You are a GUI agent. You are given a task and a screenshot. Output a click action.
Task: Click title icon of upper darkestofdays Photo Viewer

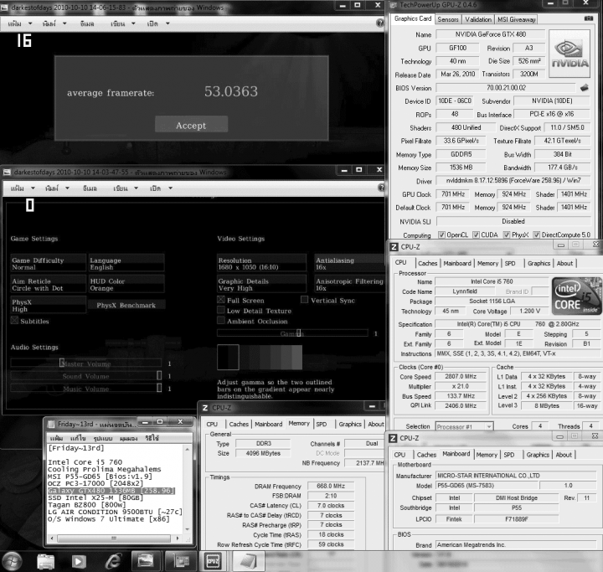pos(5,8)
